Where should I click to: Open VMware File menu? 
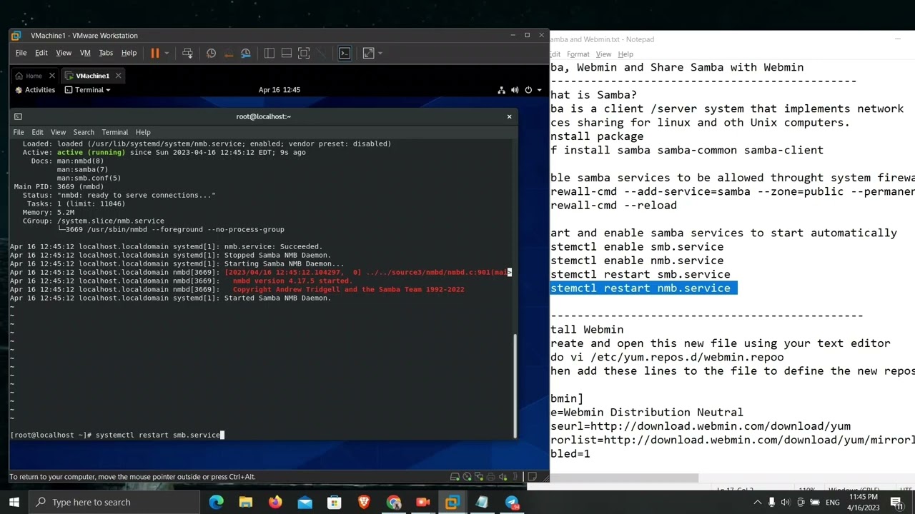[21, 53]
